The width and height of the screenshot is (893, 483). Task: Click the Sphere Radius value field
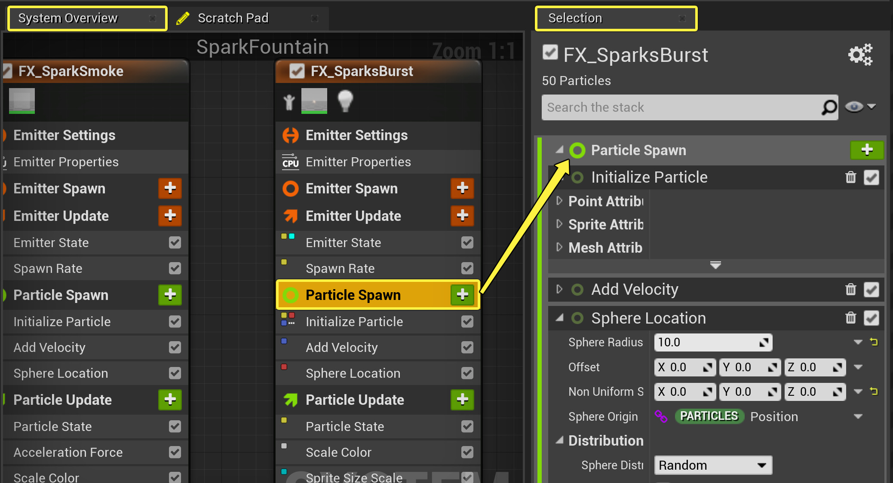point(707,342)
